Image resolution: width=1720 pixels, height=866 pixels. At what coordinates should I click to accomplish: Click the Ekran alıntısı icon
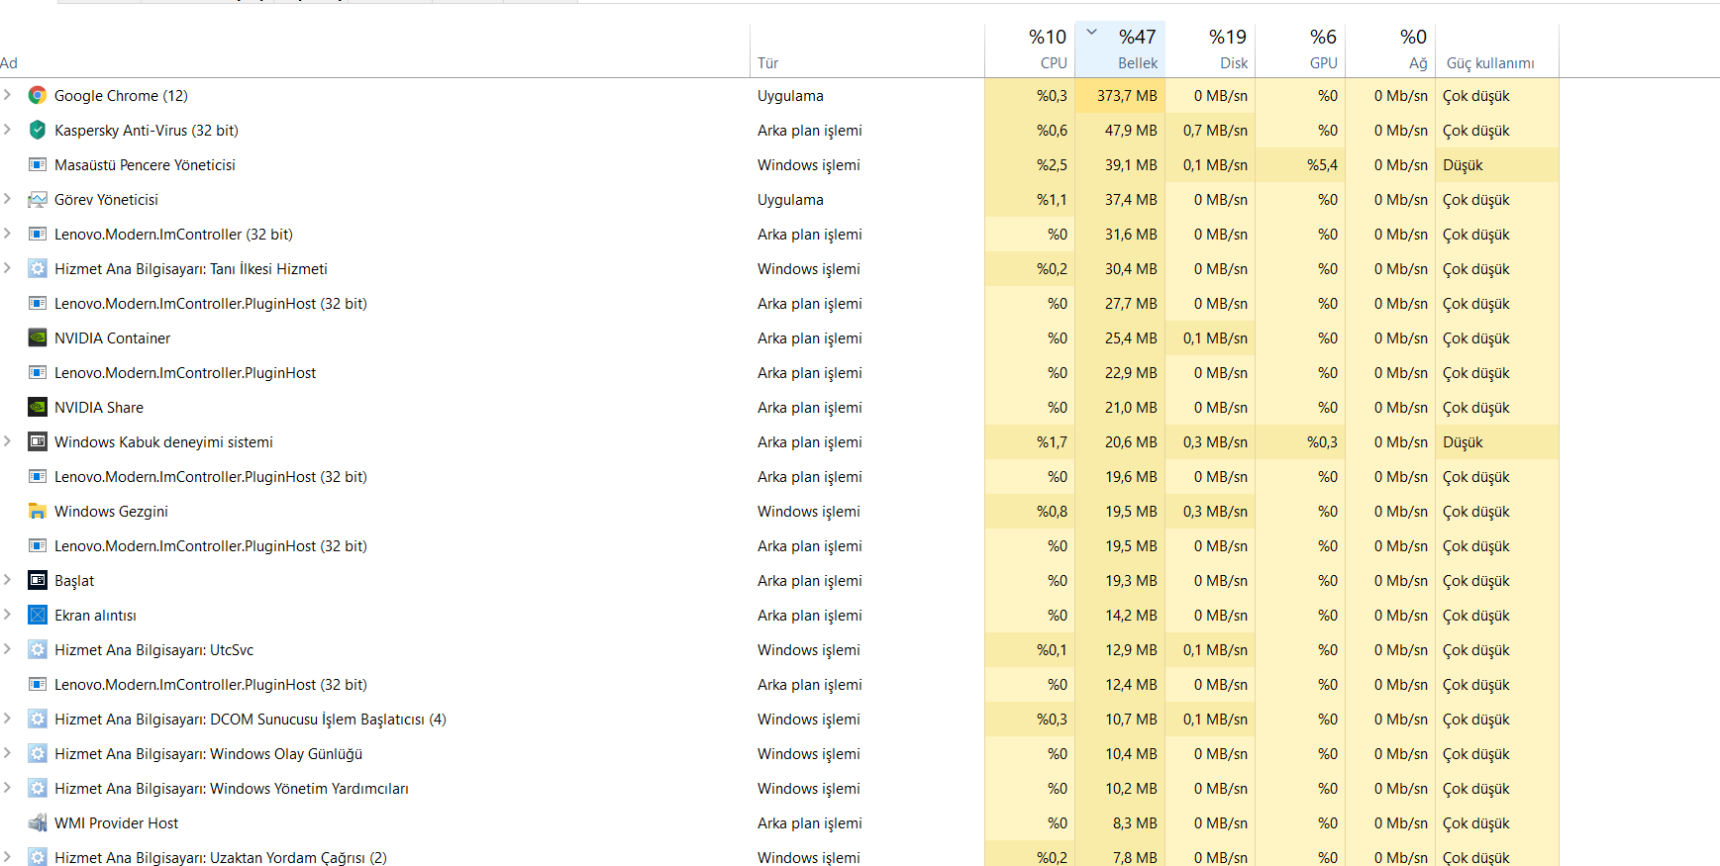coord(38,616)
